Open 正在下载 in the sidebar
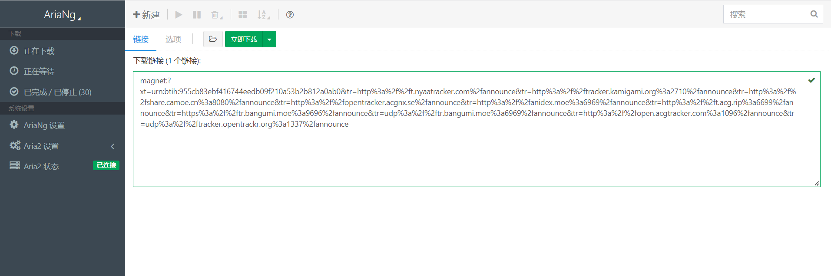Image resolution: width=831 pixels, height=276 pixels. pyautogui.click(x=39, y=51)
